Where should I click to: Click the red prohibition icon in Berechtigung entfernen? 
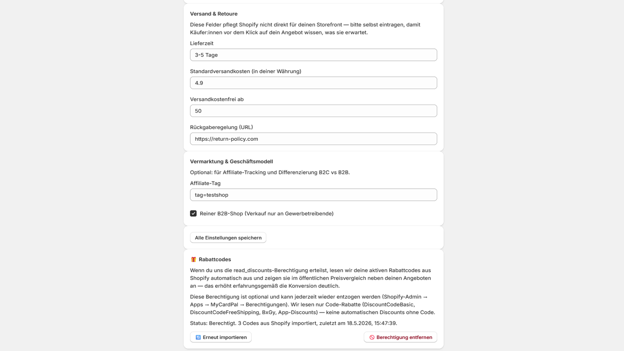click(x=372, y=337)
